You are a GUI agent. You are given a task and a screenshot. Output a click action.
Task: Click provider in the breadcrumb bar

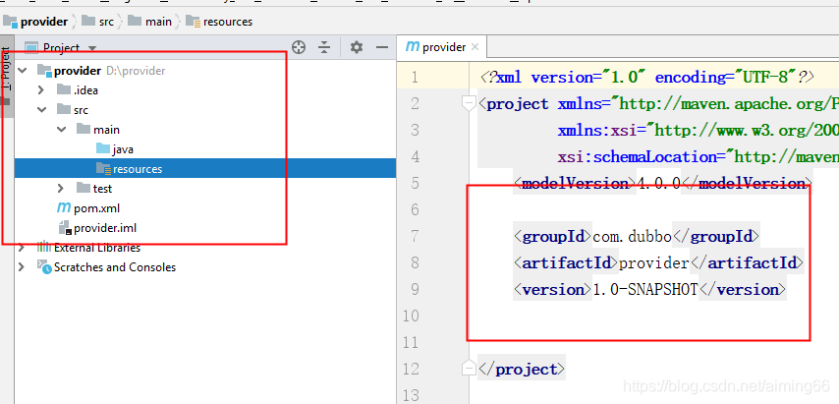(x=44, y=22)
